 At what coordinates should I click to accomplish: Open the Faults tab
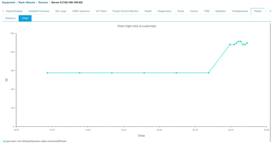tap(180, 11)
